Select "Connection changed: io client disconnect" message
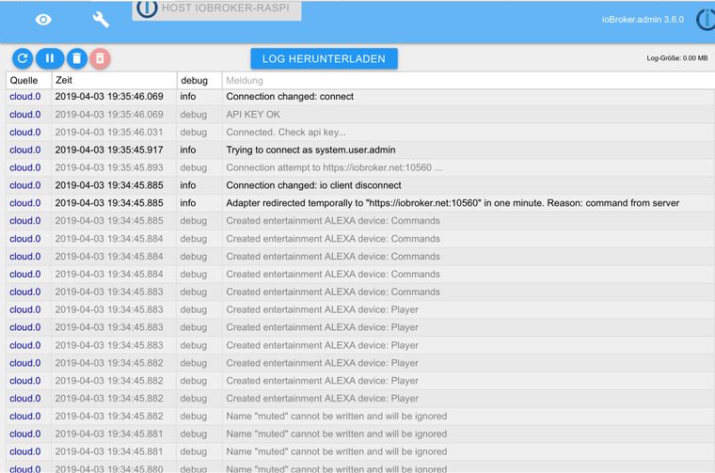Screen dimensions: 715x473 point(313,185)
